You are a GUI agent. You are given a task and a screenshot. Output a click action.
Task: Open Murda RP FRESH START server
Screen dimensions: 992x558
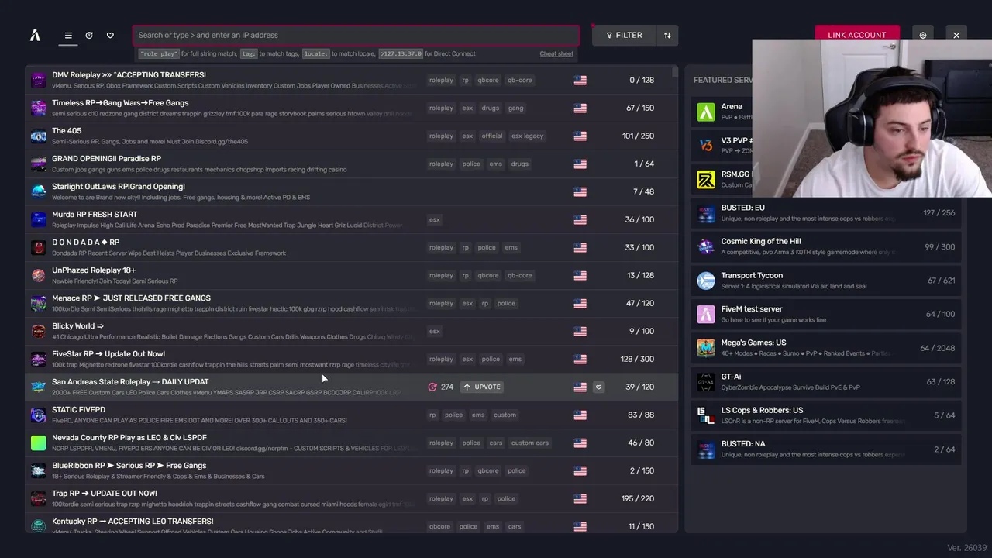pos(351,219)
